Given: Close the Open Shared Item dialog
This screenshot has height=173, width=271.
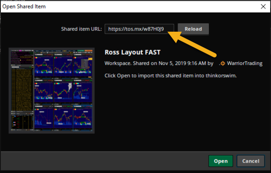Looking at the screenshot, I should (x=263, y=7).
